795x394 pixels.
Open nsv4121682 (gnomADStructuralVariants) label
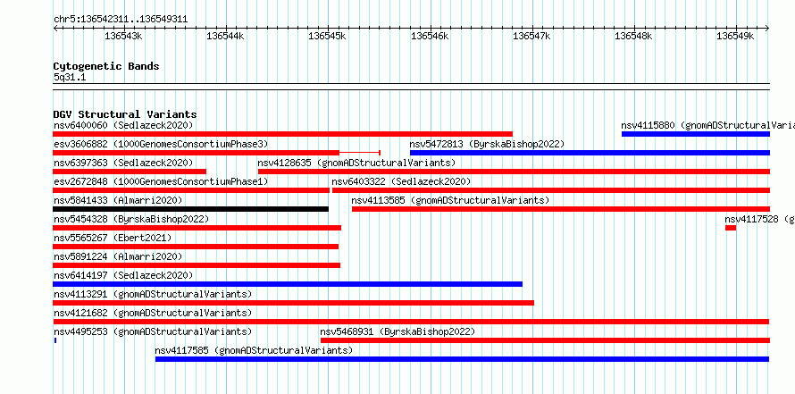pos(153,313)
